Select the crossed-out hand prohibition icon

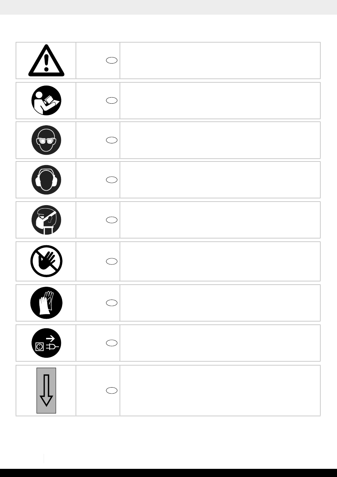click(46, 261)
